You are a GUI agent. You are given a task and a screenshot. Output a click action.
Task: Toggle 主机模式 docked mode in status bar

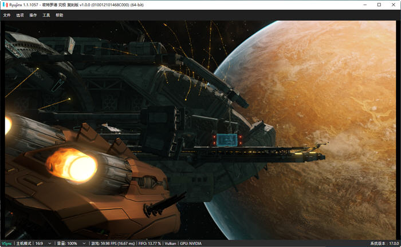tap(24, 244)
